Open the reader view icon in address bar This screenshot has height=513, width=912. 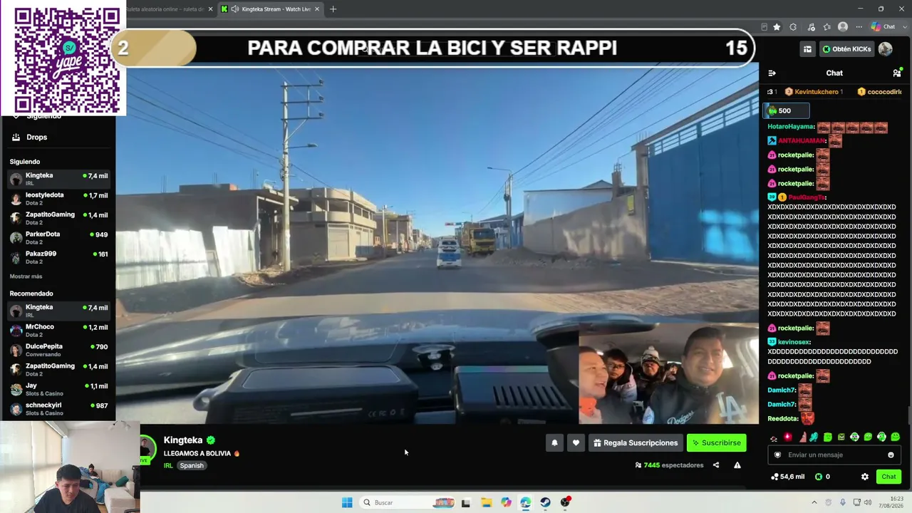764,27
